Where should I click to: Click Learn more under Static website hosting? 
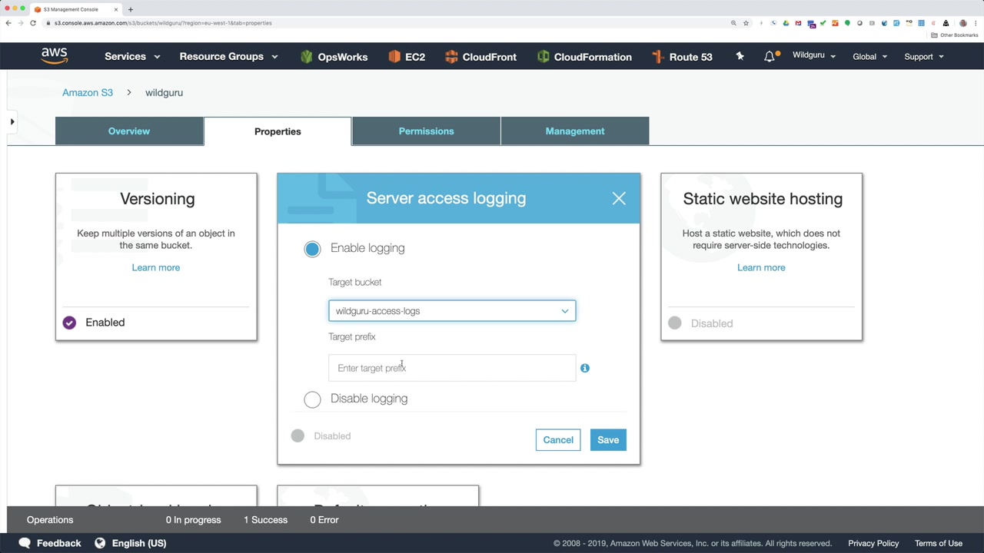(761, 267)
